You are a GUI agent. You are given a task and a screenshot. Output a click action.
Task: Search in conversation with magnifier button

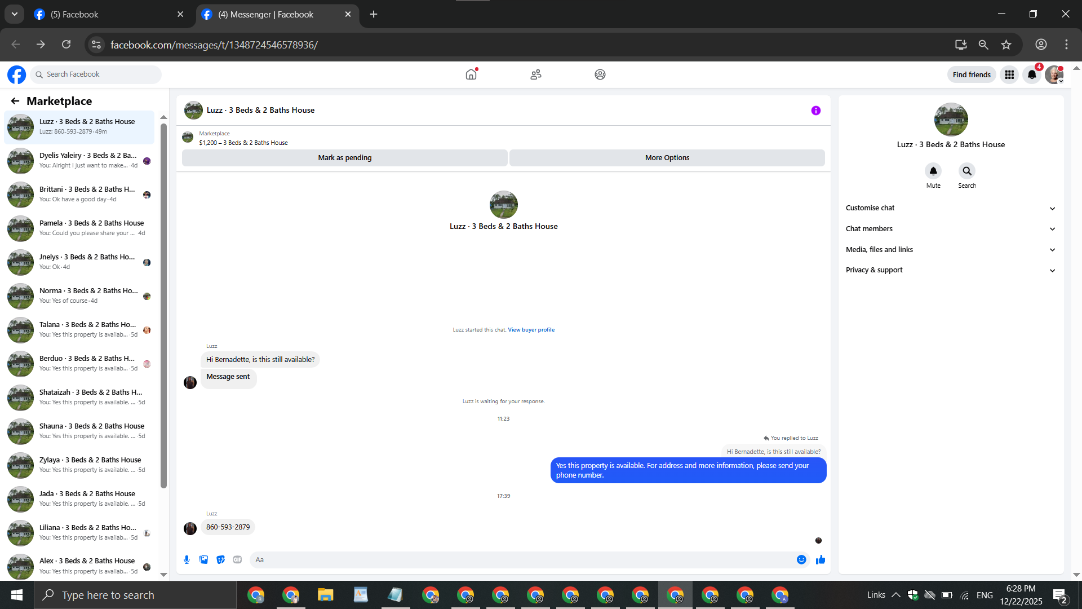click(967, 171)
